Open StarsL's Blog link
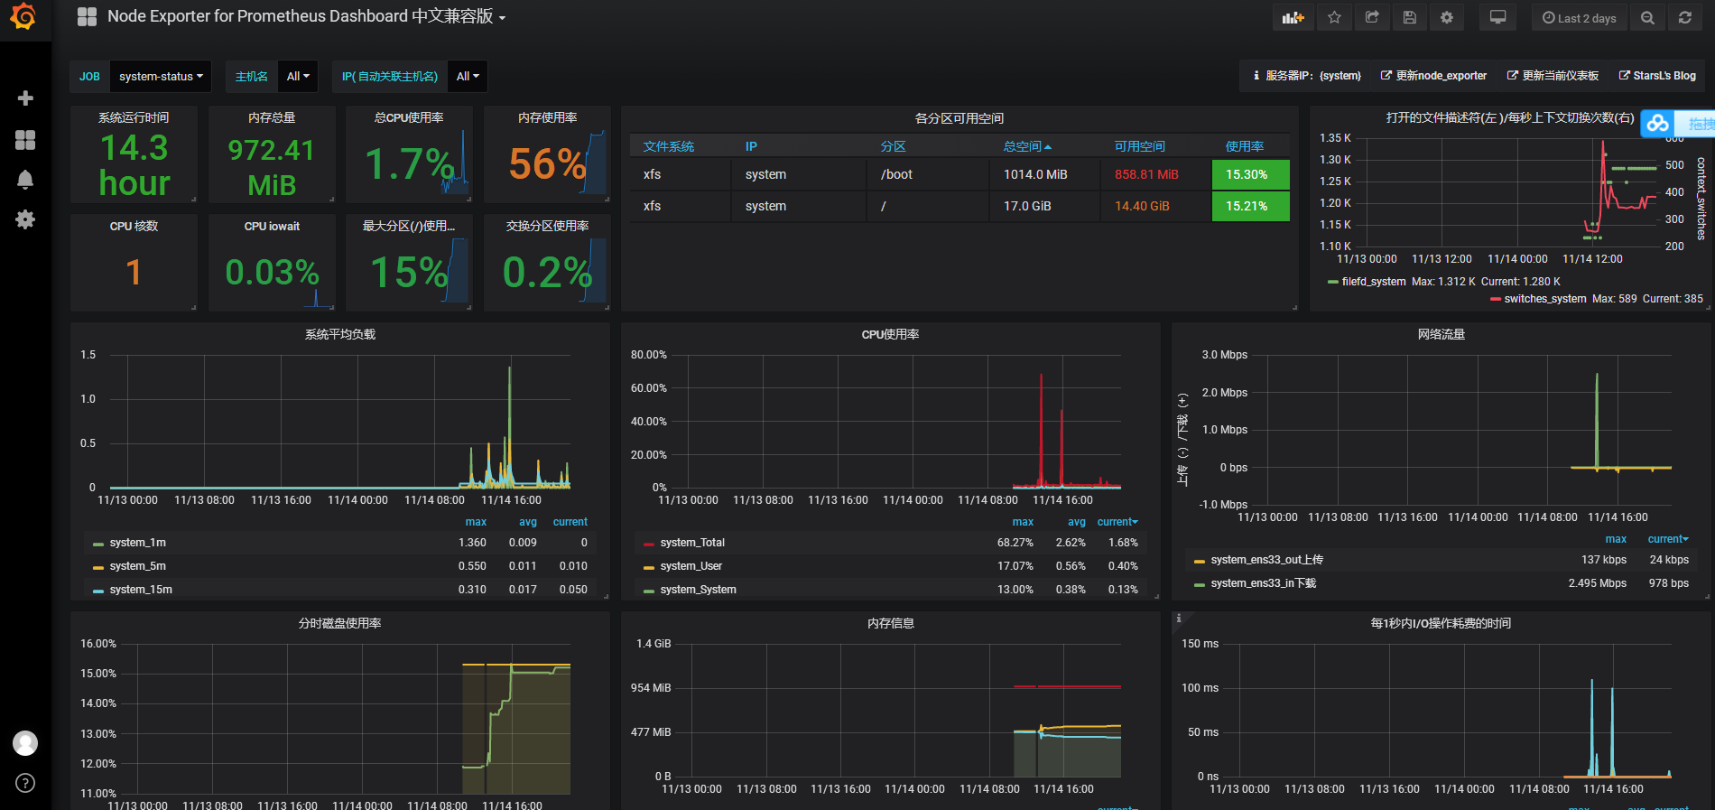The width and height of the screenshot is (1715, 810). (1657, 76)
